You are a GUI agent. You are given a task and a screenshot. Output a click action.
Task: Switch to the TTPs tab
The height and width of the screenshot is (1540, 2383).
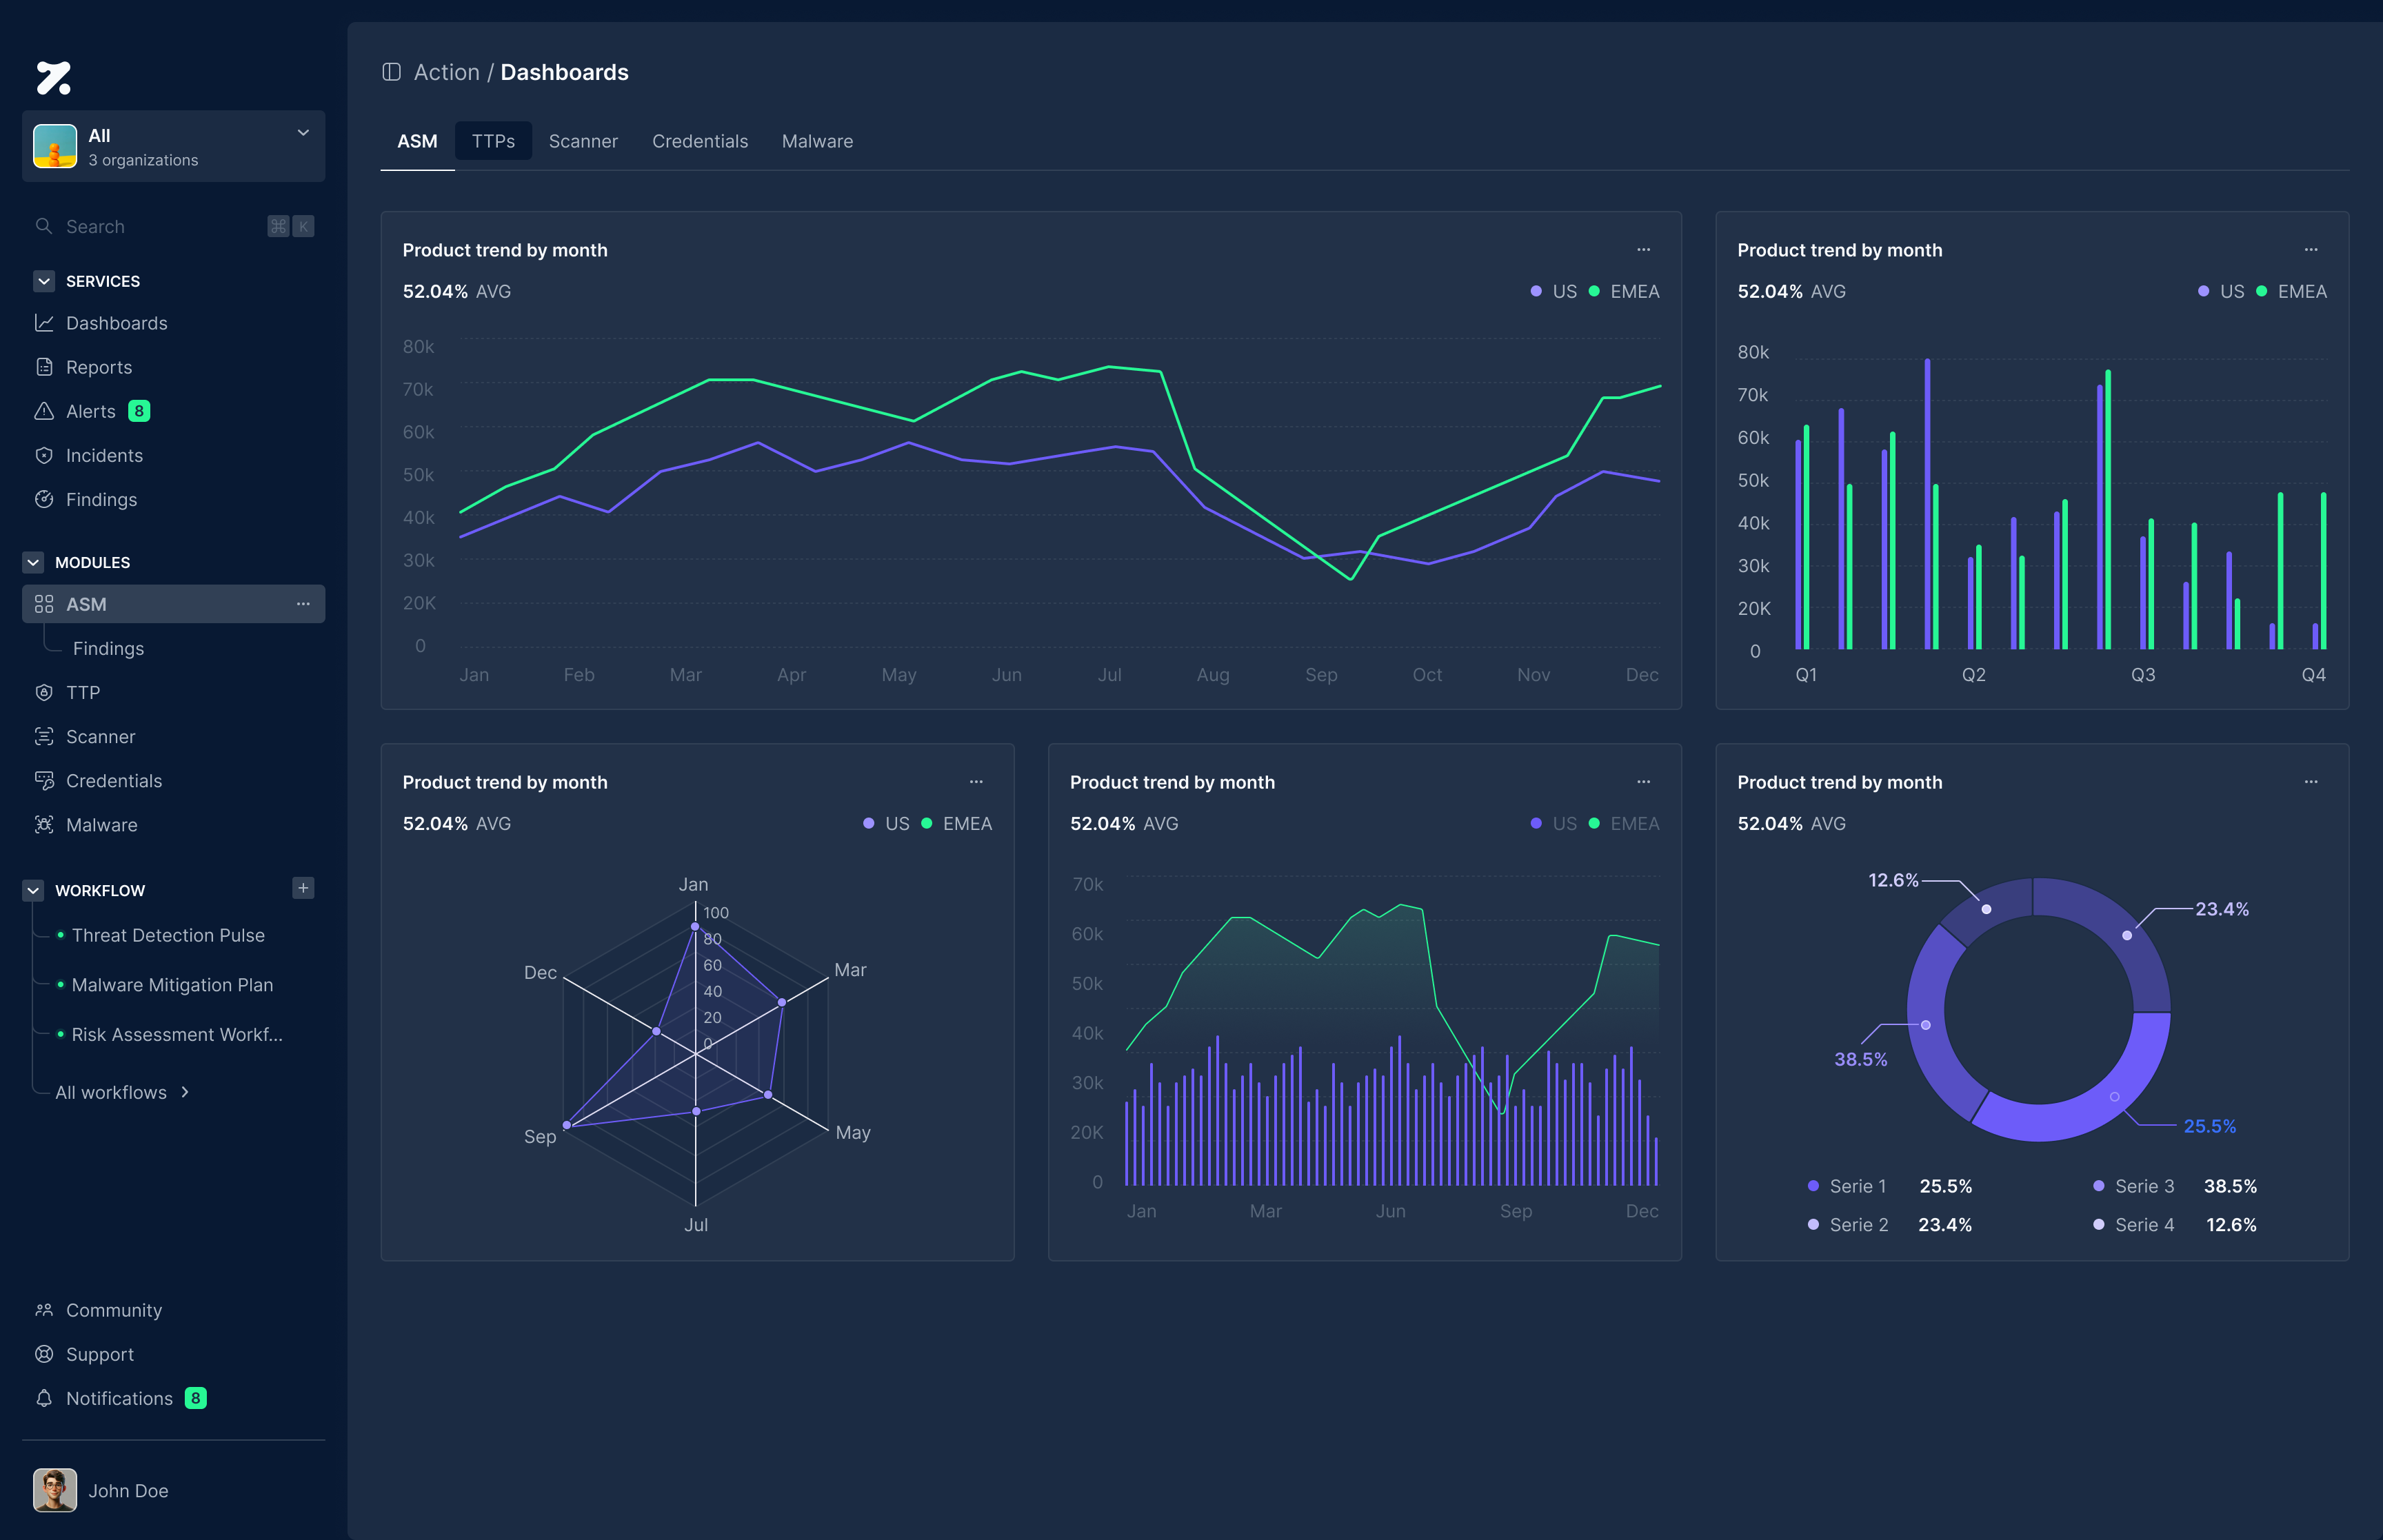coord(493,141)
